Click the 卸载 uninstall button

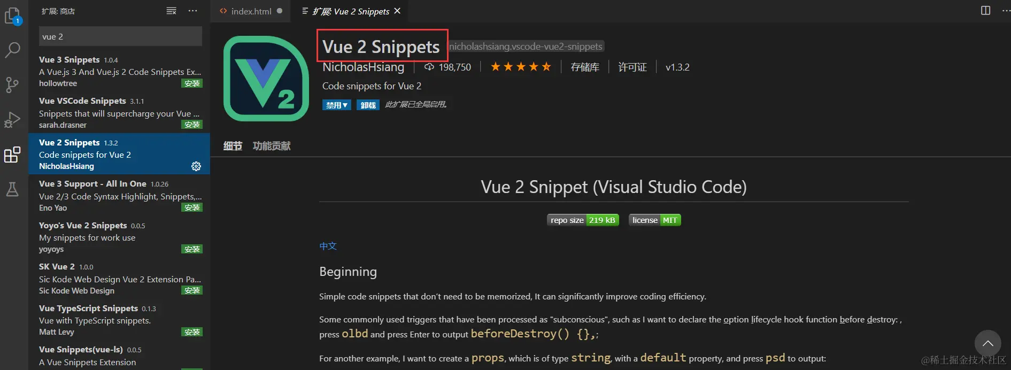368,105
